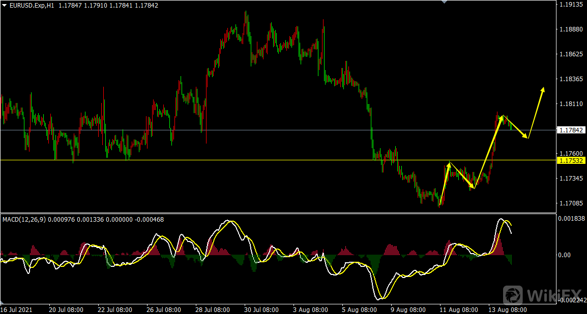The width and height of the screenshot is (587, 314).
Task: Click the 30 Jul 08:00 time label
Action: coord(261,309)
